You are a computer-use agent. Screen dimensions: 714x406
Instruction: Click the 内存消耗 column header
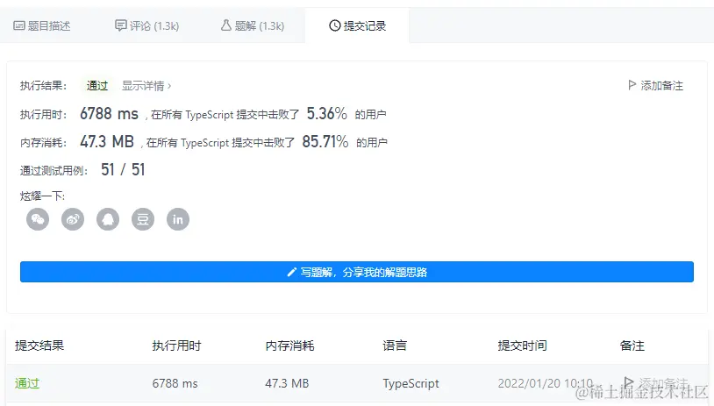coord(289,345)
